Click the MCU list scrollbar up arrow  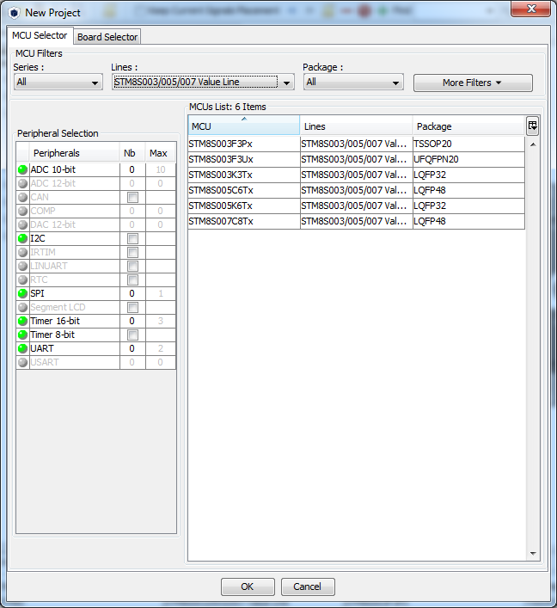point(533,144)
